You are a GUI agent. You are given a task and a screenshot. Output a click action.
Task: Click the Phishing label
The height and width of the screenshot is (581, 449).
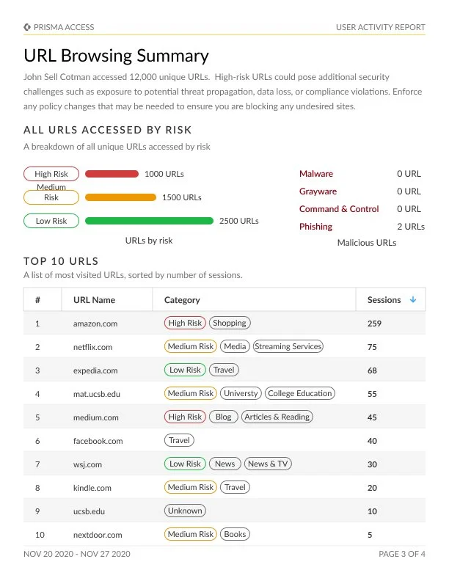coord(315,227)
